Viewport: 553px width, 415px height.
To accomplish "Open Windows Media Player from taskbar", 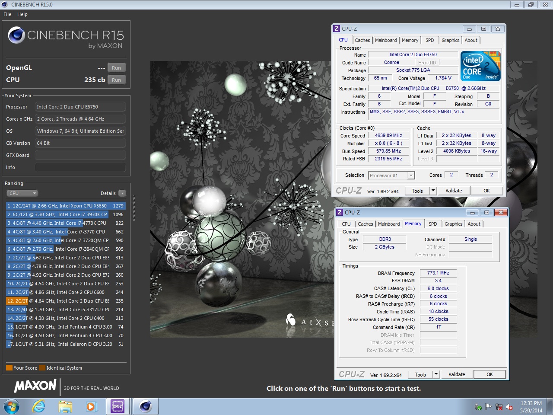I will tap(91, 406).
